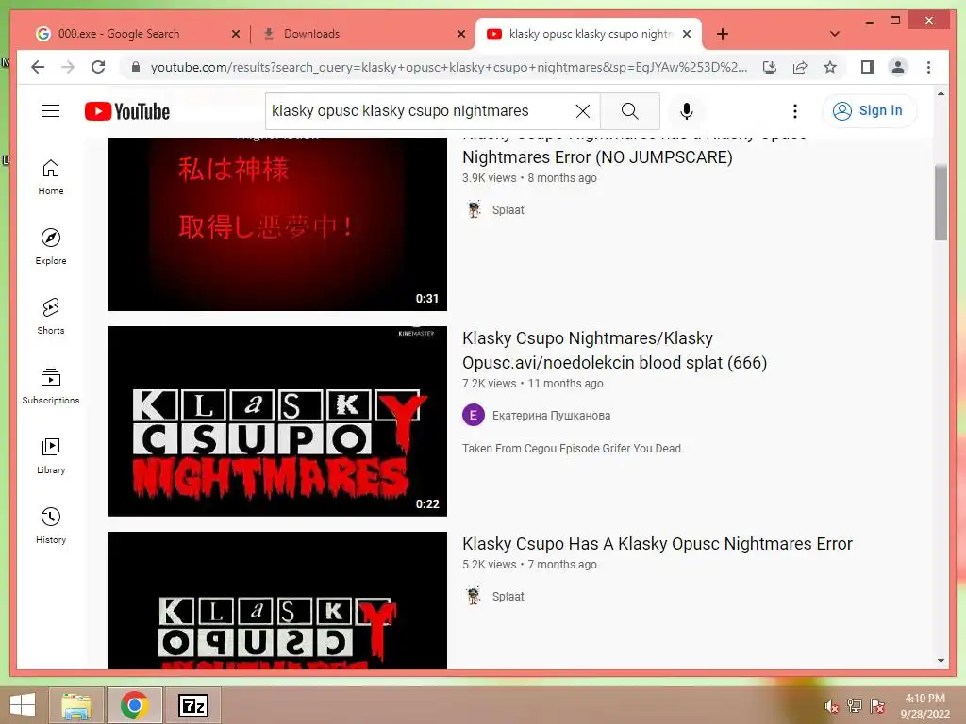Open Shorts in YouTube sidebar
Screen dimensions: 966x724
51,317
